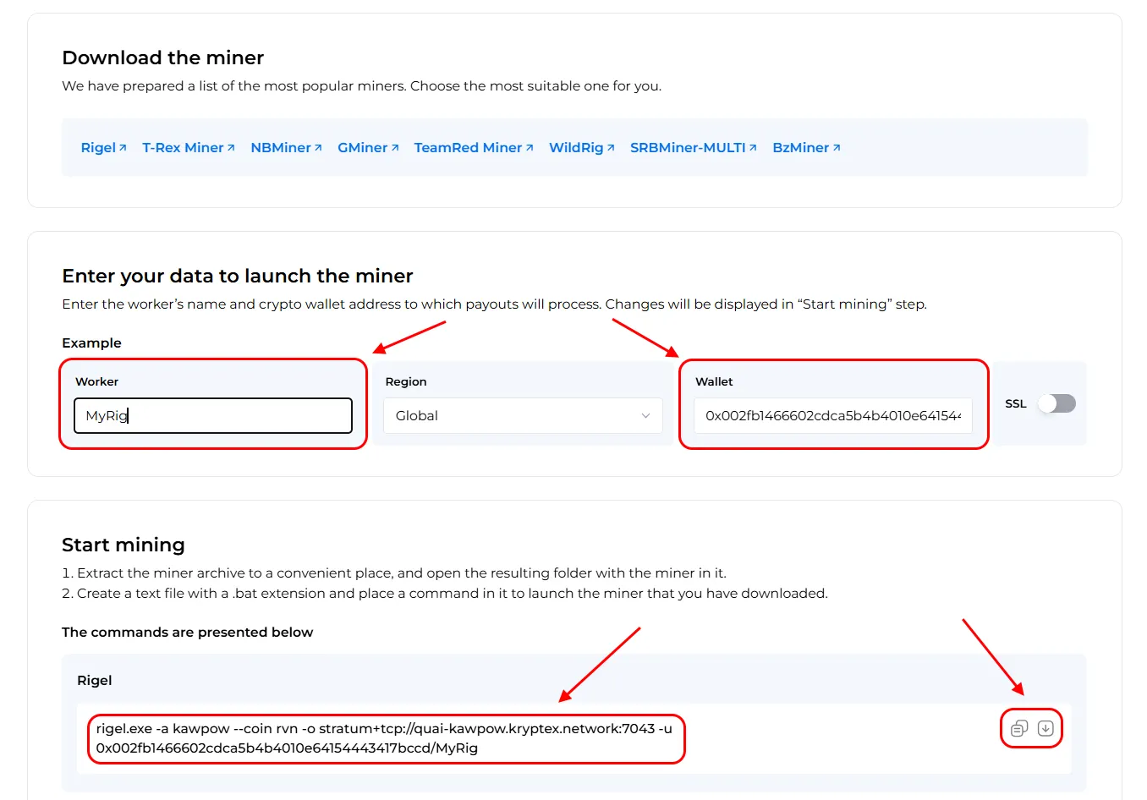This screenshot has height=800, width=1147.
Task: Follow the NBMiner link text
Action: [281, 148]
